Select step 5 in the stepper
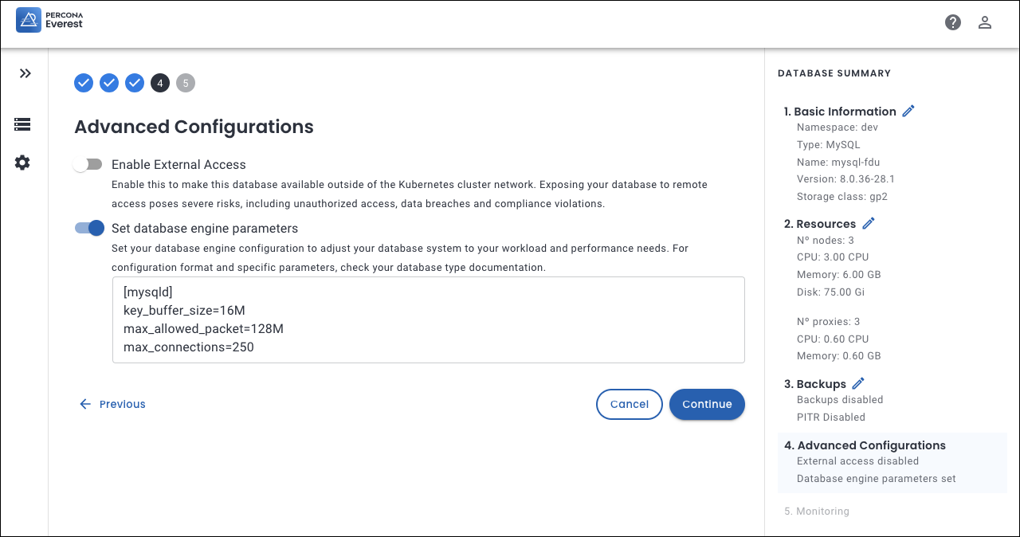This screenshot has width=1020, height=537. [186, 83]
